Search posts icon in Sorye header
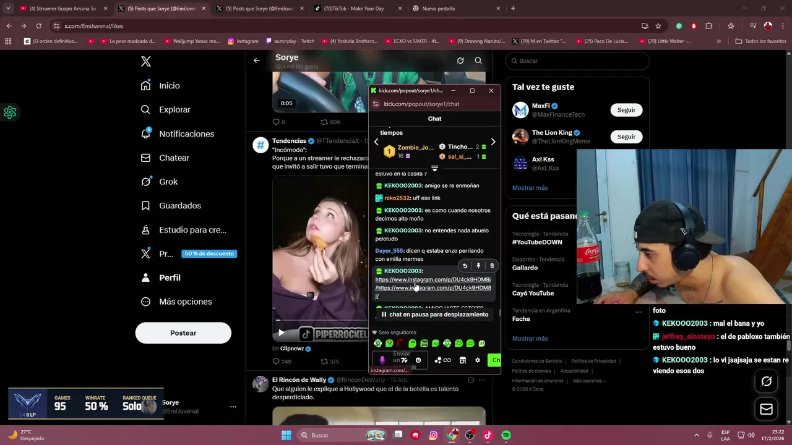The height and width of the screenshot is (445, 792). click(478, 61)
